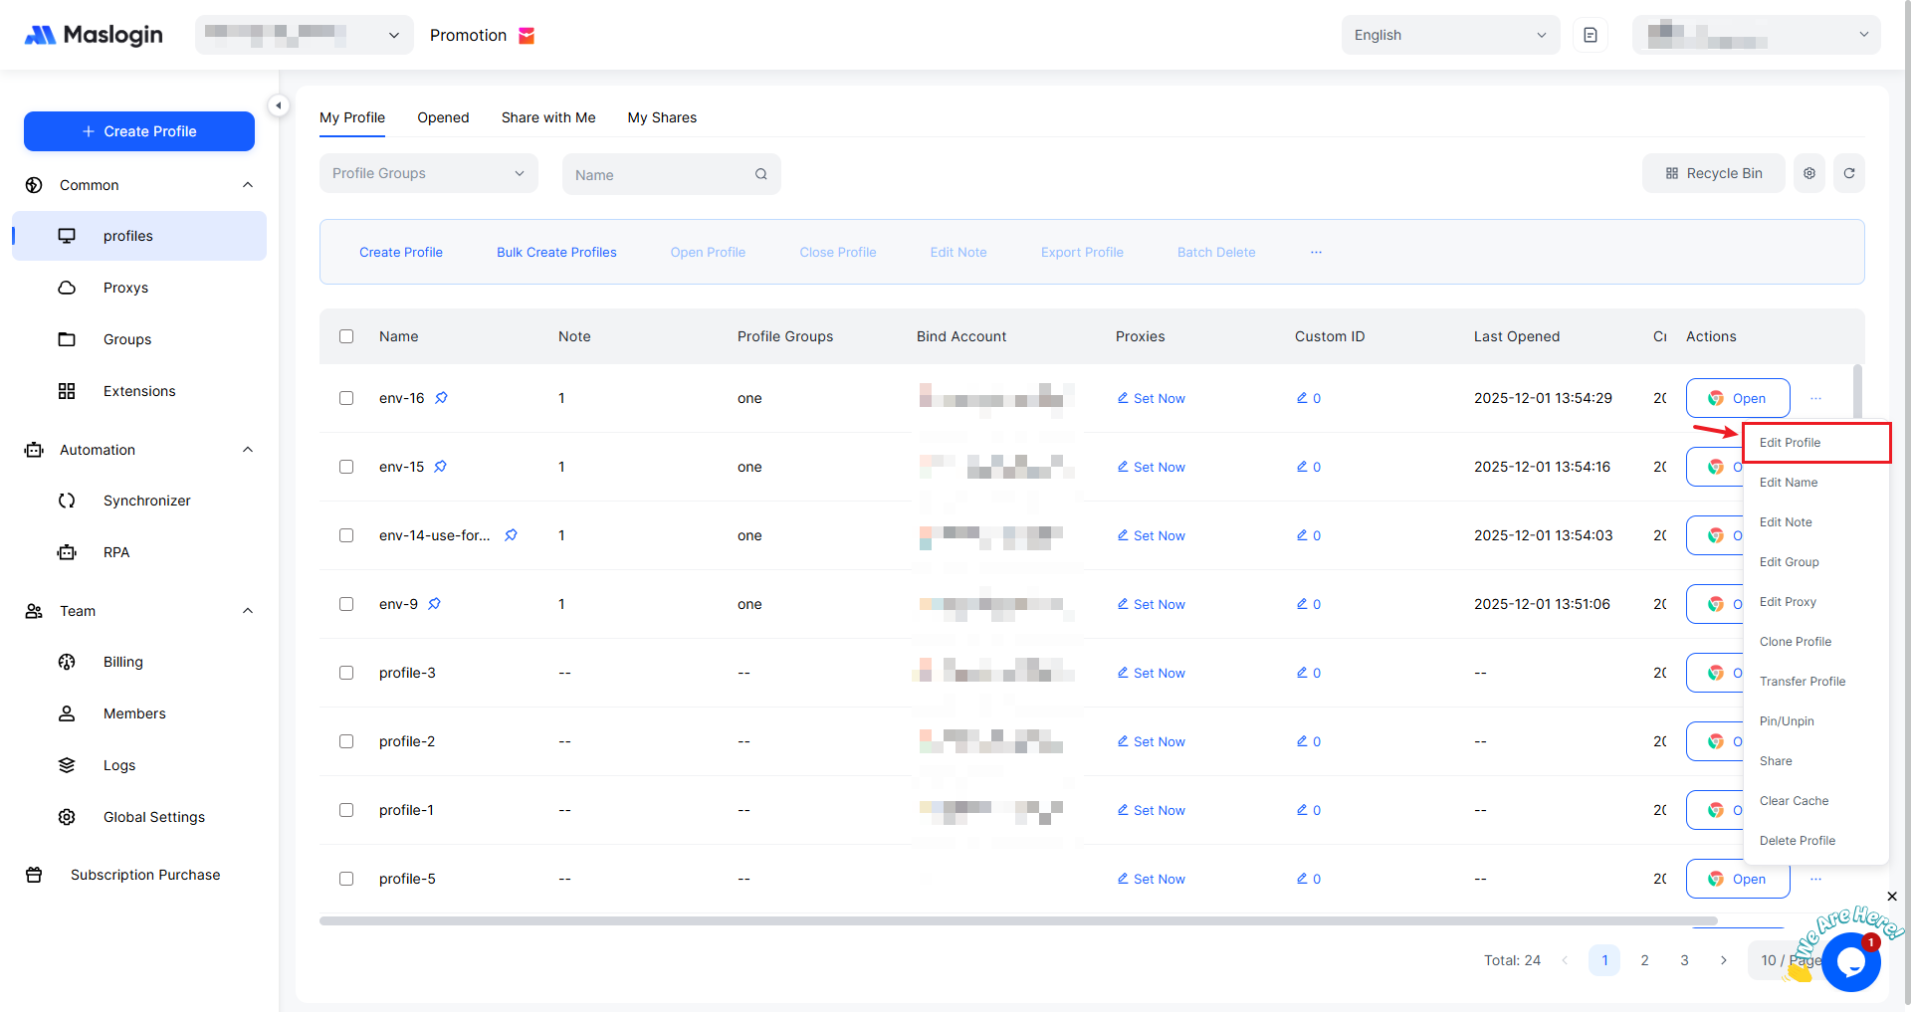1911x1012 pixels.
Task: Open the live chat support bubble
Action: click(1850, 961)
